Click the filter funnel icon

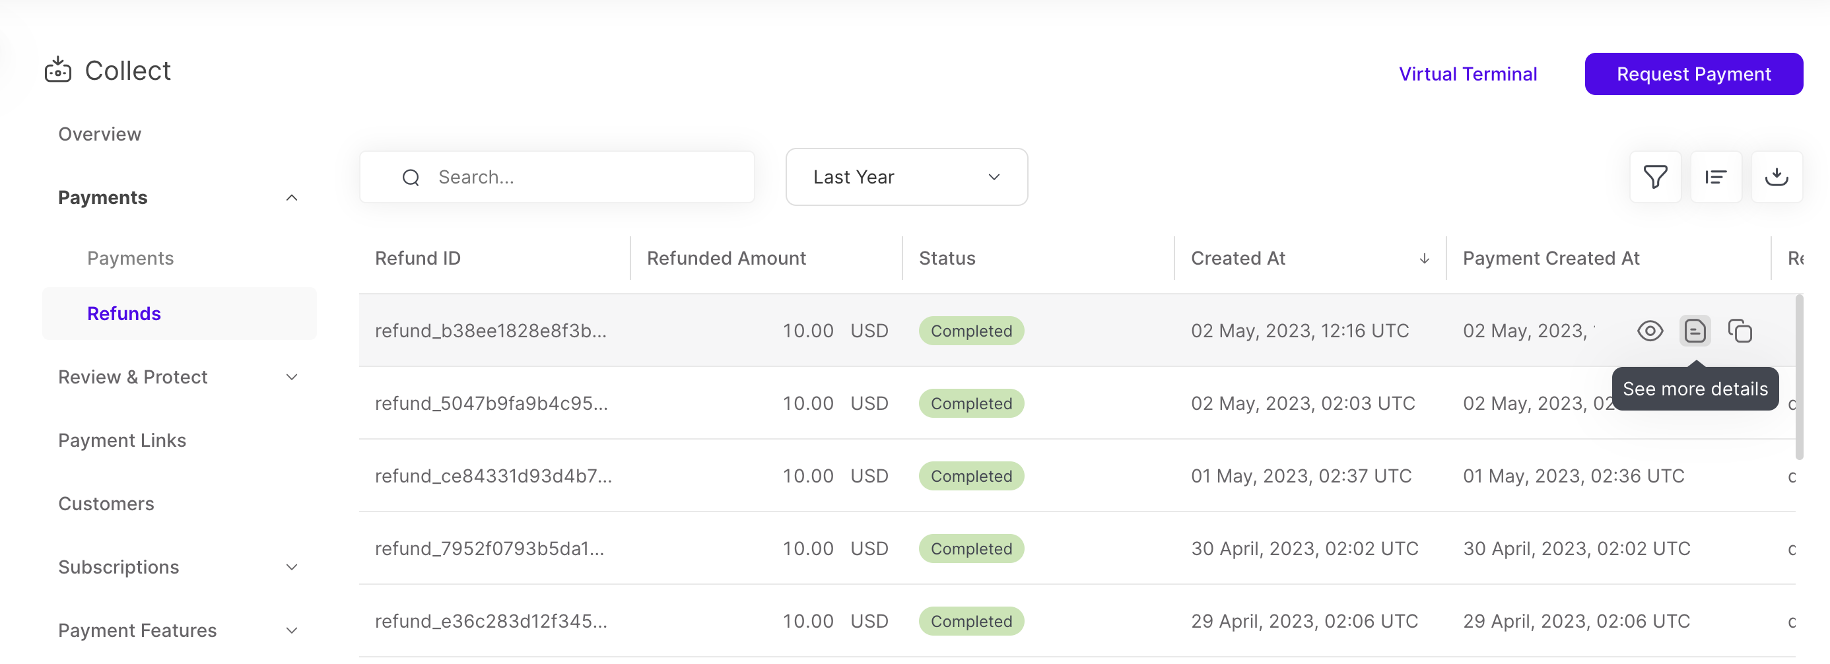(1654, 177)
